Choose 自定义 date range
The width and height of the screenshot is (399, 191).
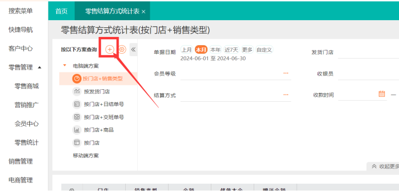point(264,49)
